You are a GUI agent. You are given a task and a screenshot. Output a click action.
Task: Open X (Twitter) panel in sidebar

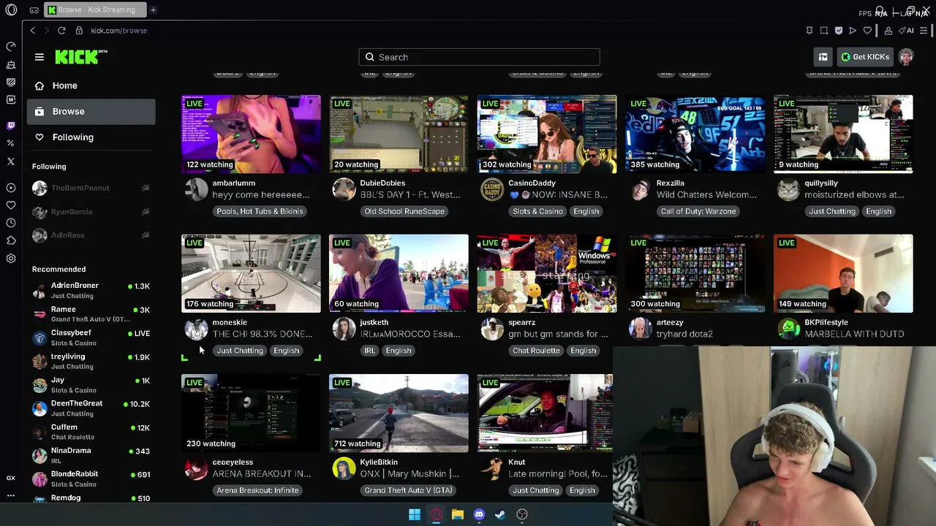pos(11,161)
